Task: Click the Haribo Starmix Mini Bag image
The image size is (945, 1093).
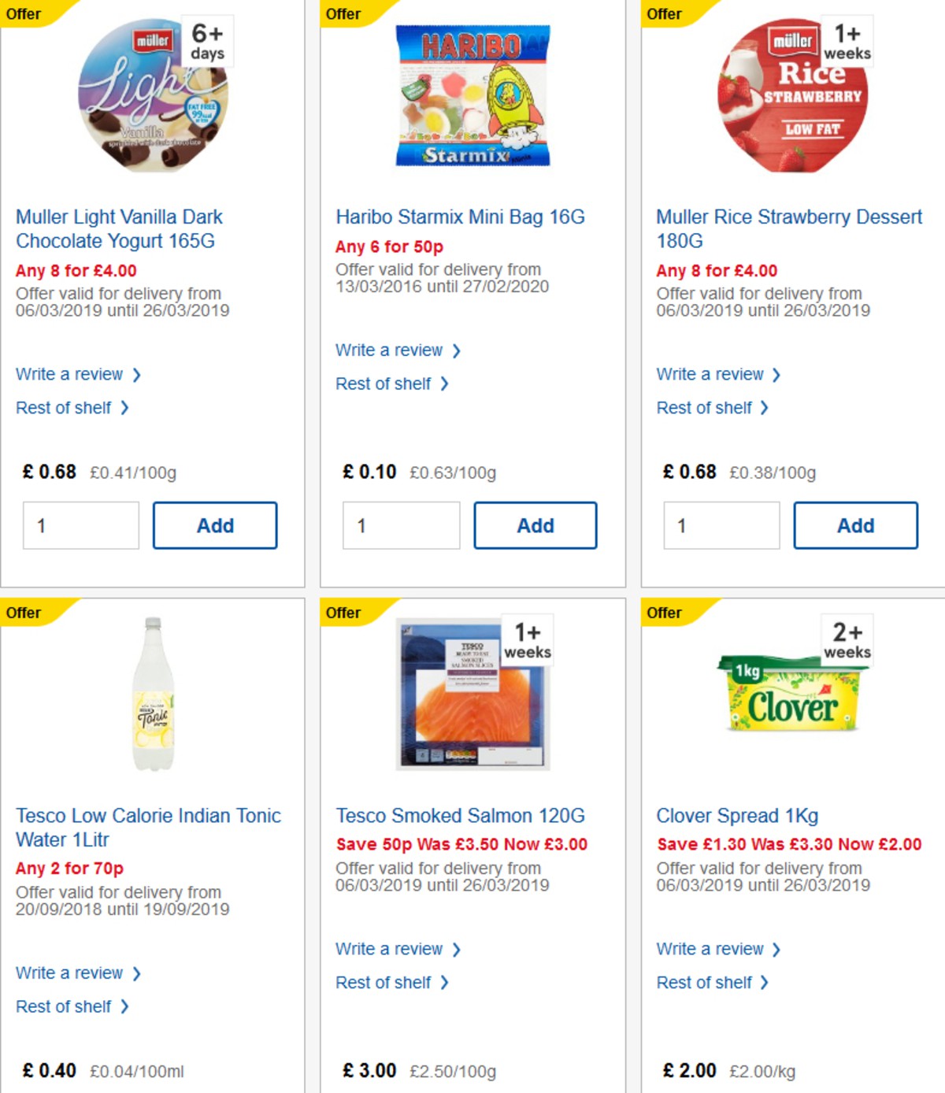Action: tap(472, 98)
